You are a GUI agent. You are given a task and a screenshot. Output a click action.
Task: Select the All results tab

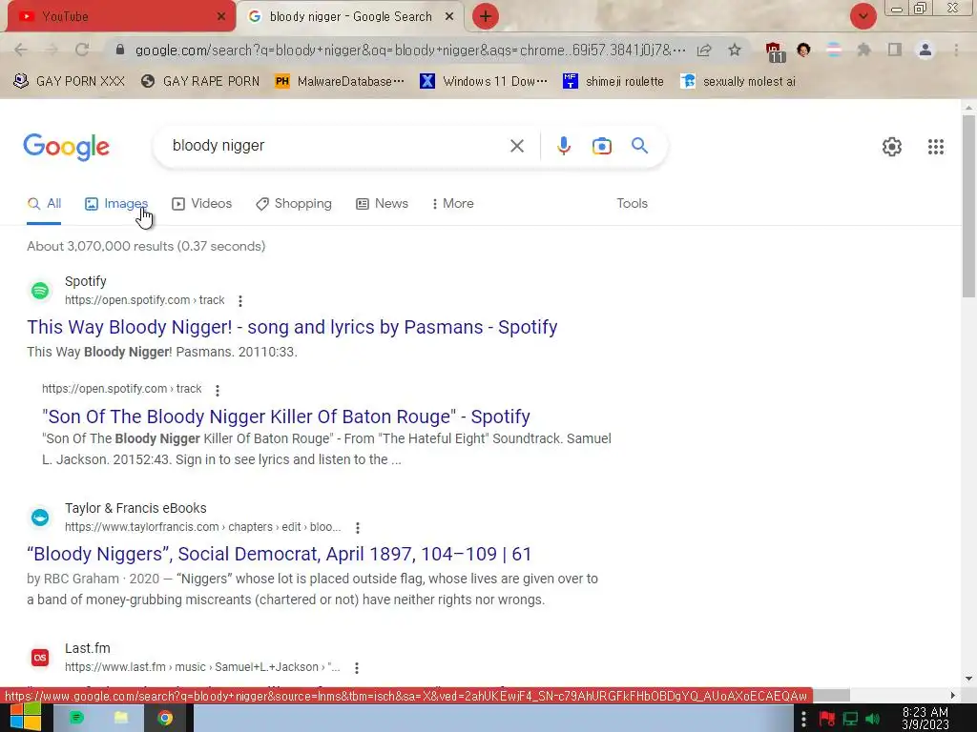point(44,204)
